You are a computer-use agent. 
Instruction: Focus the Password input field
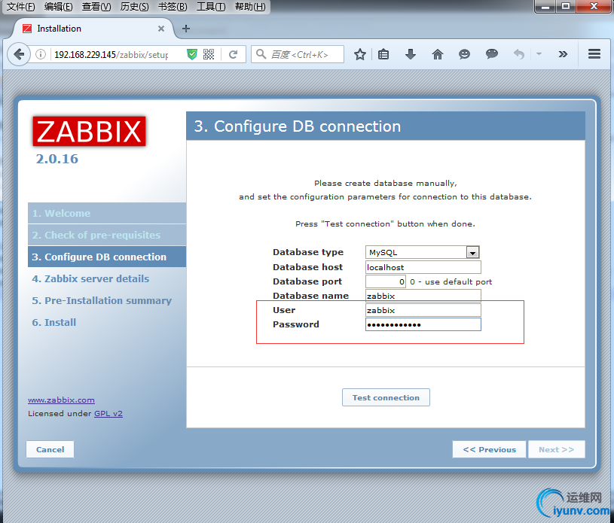tap(423, 324)
